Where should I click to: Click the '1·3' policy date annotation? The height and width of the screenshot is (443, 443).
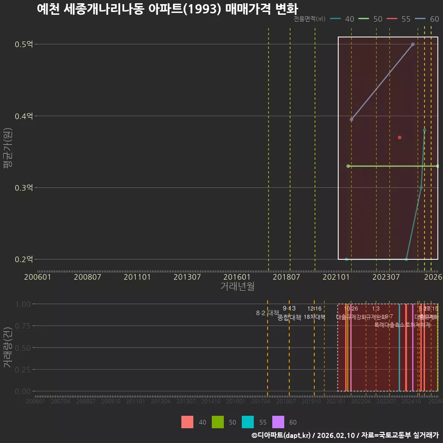tap(376, 309)
